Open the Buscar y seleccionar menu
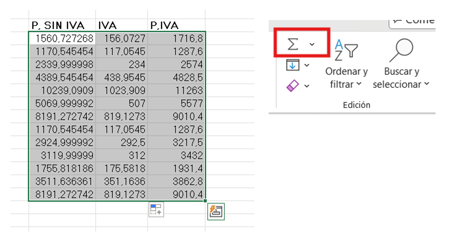465x242 pixels. tap(401, 78)
